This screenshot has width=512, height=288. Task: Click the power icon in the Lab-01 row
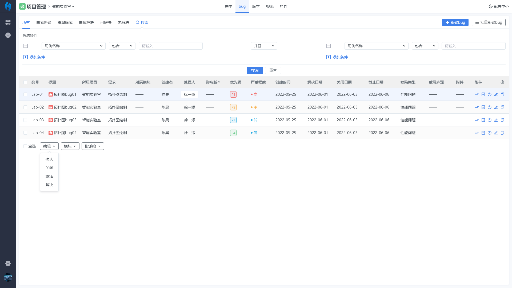pyautogui.click(x=490, y=94)
